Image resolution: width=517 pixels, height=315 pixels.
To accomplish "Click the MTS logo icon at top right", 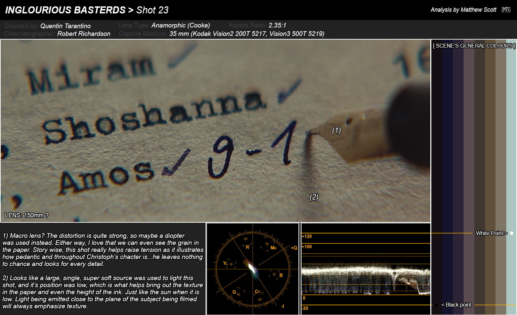I will (x=506, y=10).
